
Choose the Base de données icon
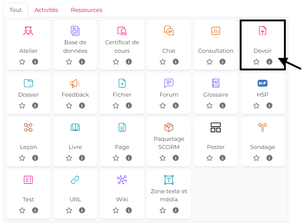tap(75, 31)
